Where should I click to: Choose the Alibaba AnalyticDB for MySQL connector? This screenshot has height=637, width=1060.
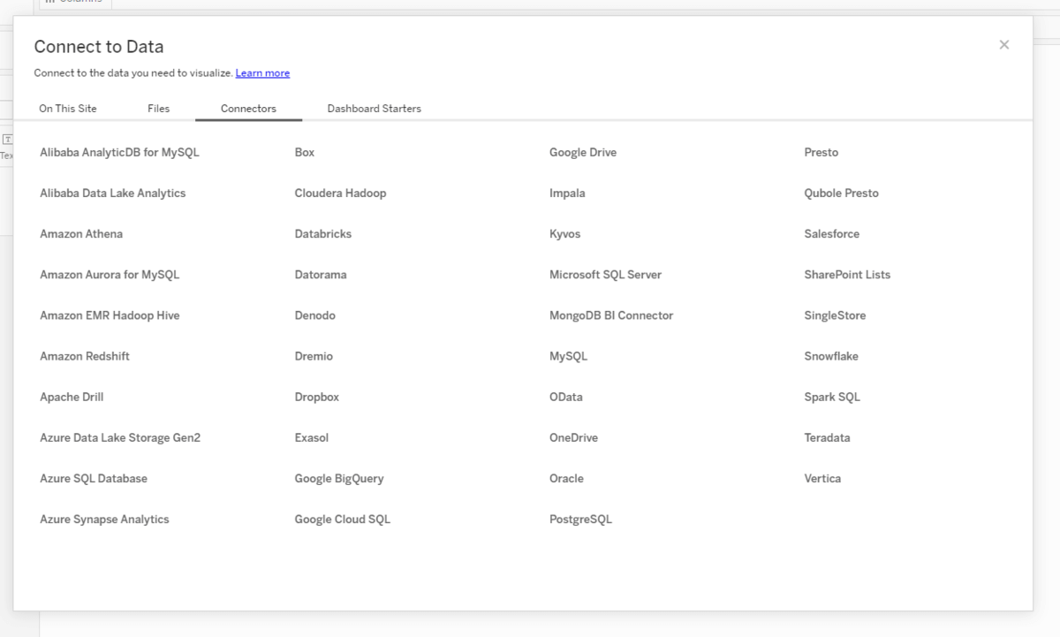tap(119, 153)
